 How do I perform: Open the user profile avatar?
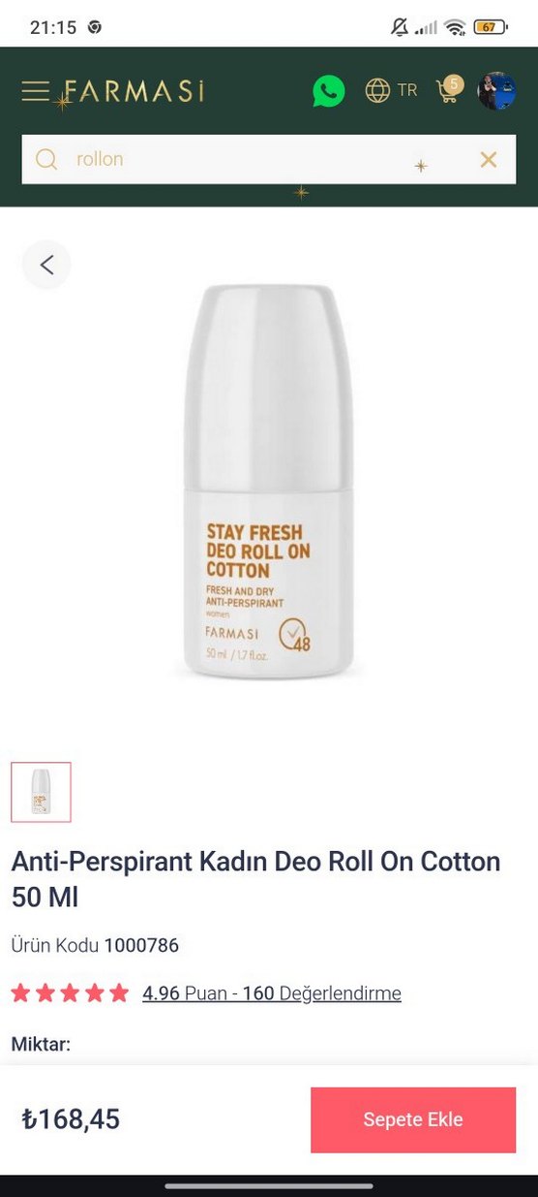click(x=496, y=90)
